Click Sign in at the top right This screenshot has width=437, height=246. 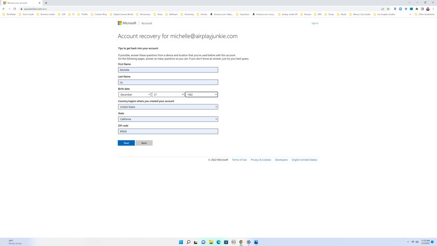[315, 23]
